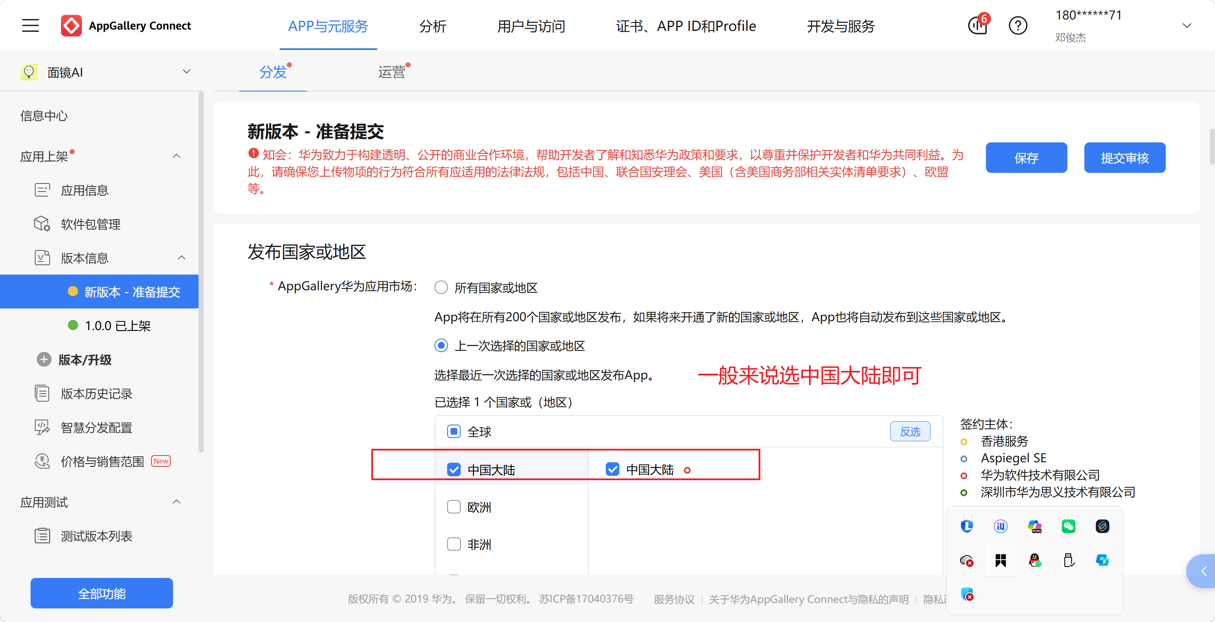This screenshot has width=1215, height=622.
Task: Click the 保存 button
Action: [x=1026, y=158]
